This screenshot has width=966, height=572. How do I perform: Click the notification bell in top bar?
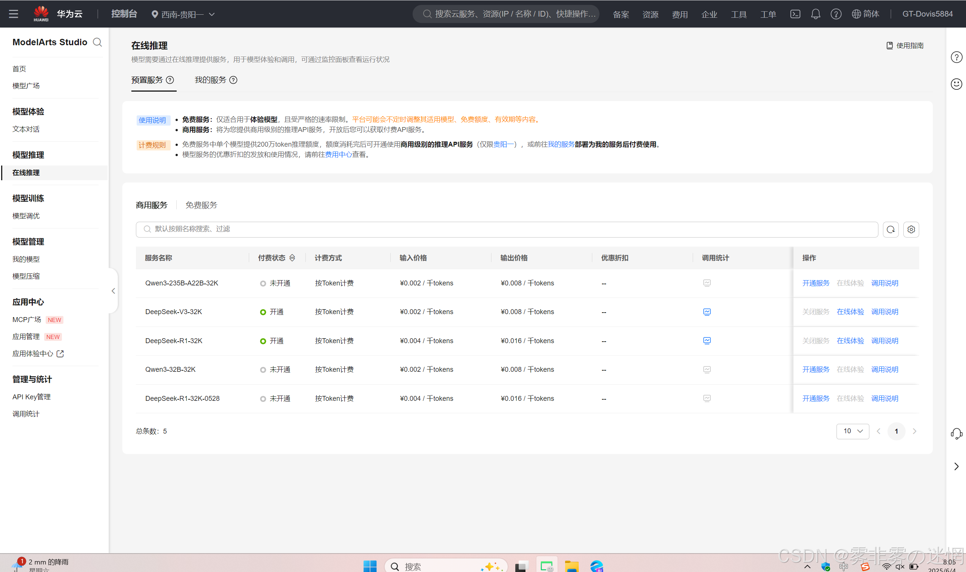[815, 14]
